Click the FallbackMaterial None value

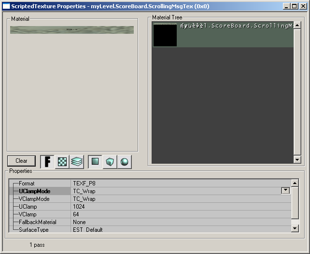pyautogui.click(x=79, y=222)
